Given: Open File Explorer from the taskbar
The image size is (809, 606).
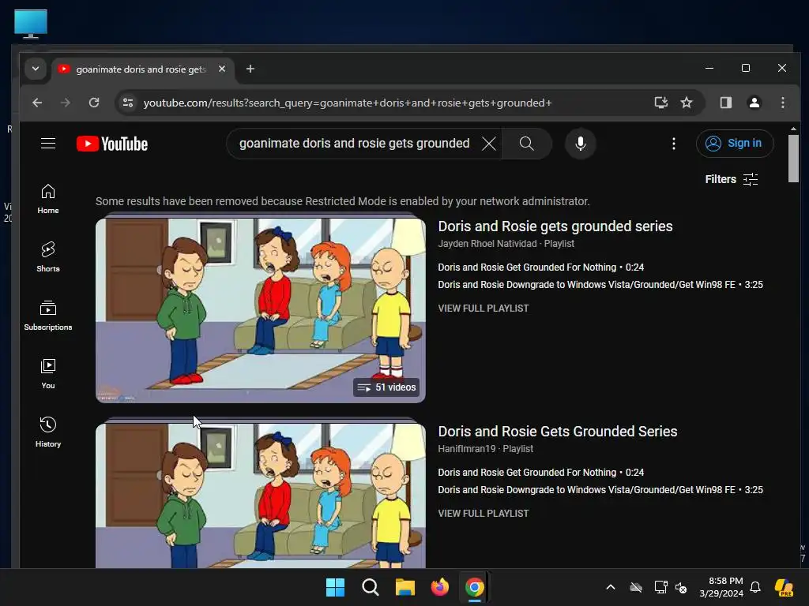Looking at the screenshot, I should [x=405, y=587].
